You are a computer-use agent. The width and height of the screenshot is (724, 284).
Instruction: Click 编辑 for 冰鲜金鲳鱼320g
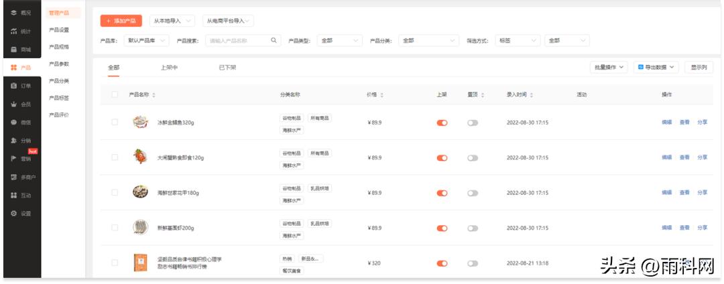pos(667,122)
